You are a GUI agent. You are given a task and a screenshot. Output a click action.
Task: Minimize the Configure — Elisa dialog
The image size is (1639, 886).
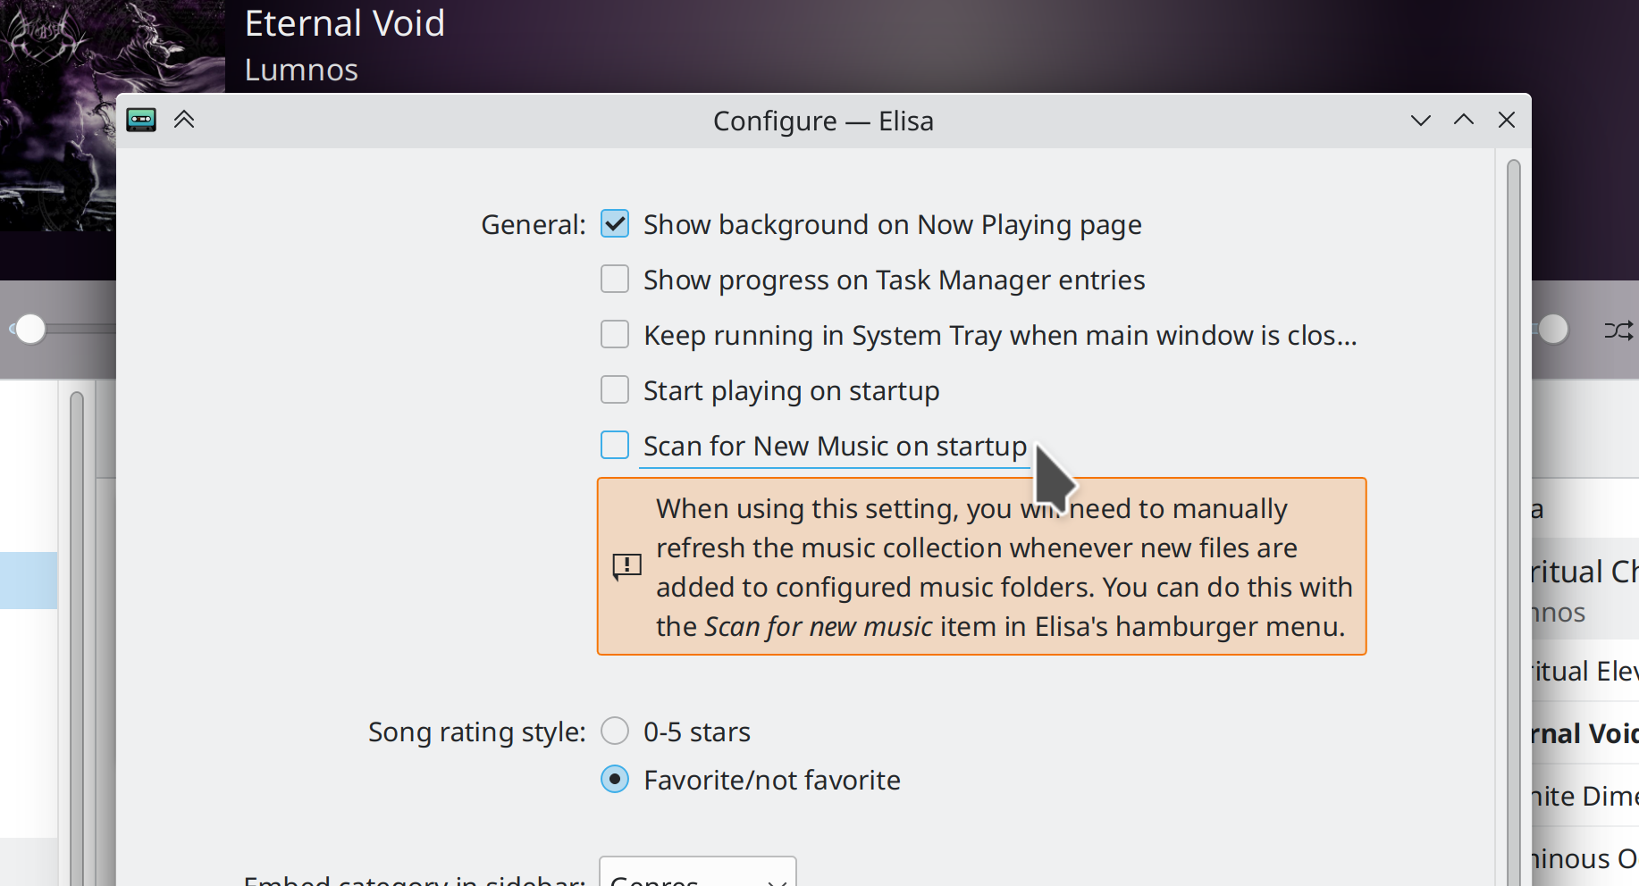[1420, 121]
